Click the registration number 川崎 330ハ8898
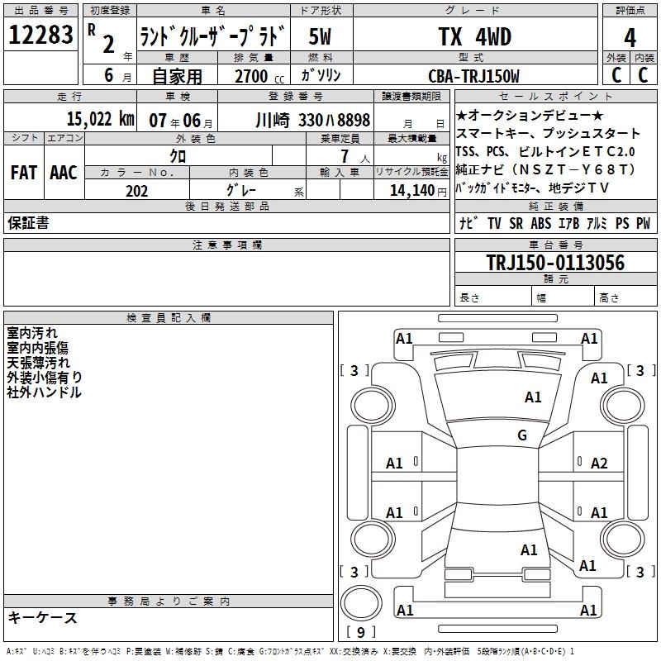 313,121
